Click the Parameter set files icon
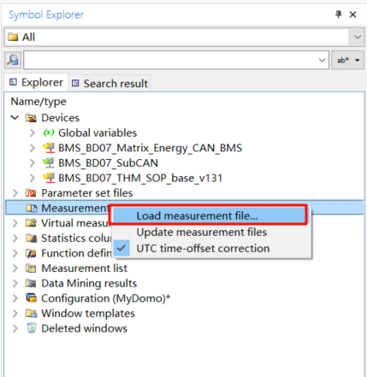 (x=31, y=193)
